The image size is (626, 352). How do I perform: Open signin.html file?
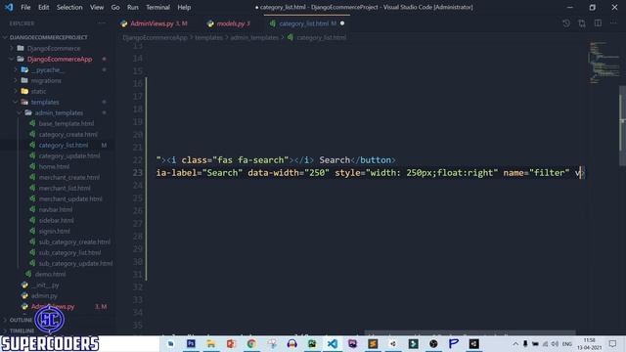point(55,232)
